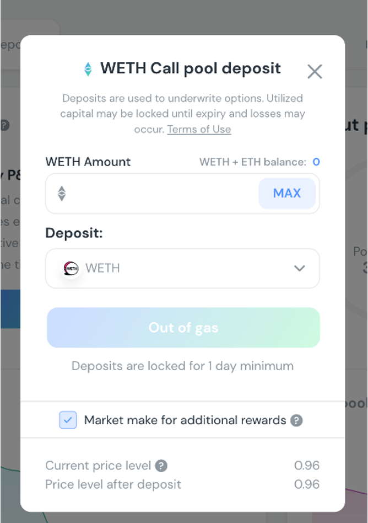Toggle the Market make for additional rewards checkbox
The width and height of the screenshot is (368, 523).
68,420
